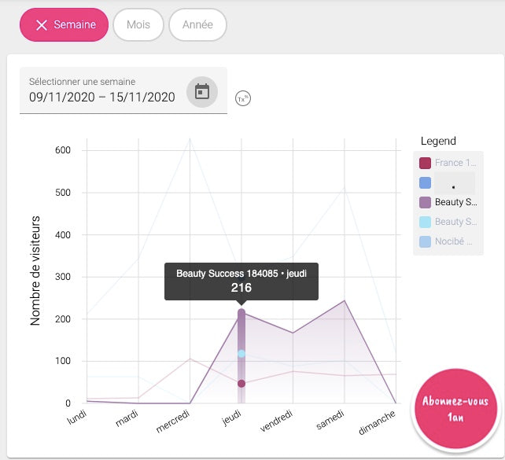Screen dimensions: 505x460
Task: Click the dimanche axis label
Action: coord(377,422)
